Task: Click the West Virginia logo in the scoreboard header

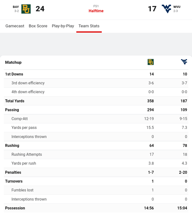Action: click(x=166, y=9)
